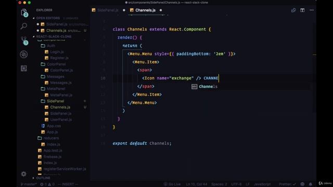Open MetaPanel.js in the file tree

61,95
